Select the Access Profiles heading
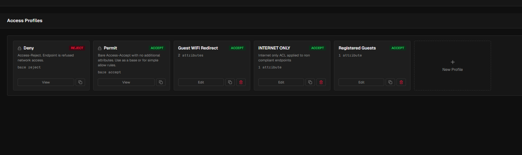This screenshot has width=522, height=155. 25,21
